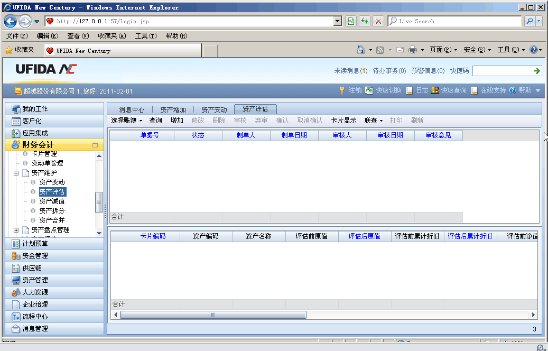This screenshot has width=548, height=351.
Task: Click the 收藏夹 star icon
Action: (x=9, y=50)
